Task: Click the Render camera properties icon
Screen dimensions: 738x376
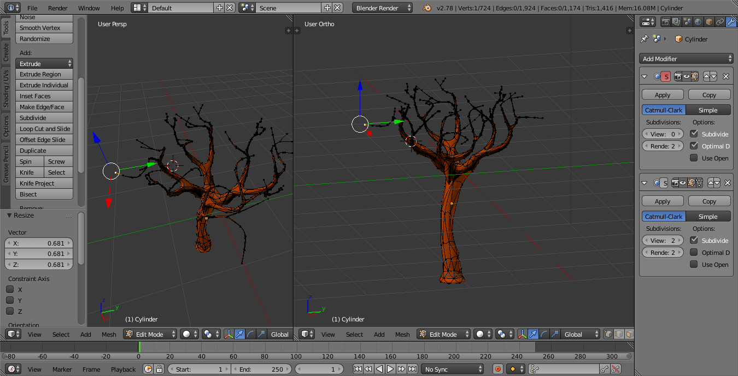Action: pyautogui.click(x=665, y=22)
